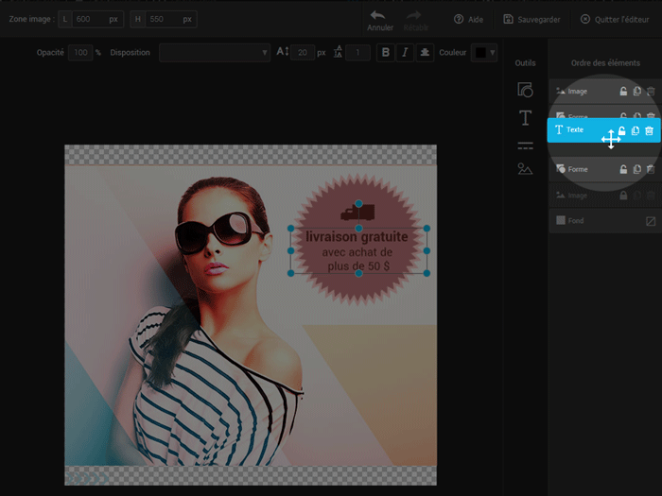Toggle bold text formatting
Viewport: 662px width, 496px height.
[x=384, y=53]
